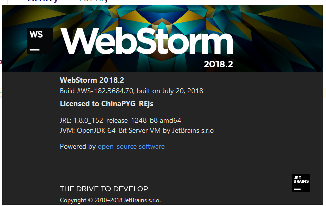326x206 pixels.
Task: Click the WebStorm 2018.2 bold heading
Action: [92, 80]
